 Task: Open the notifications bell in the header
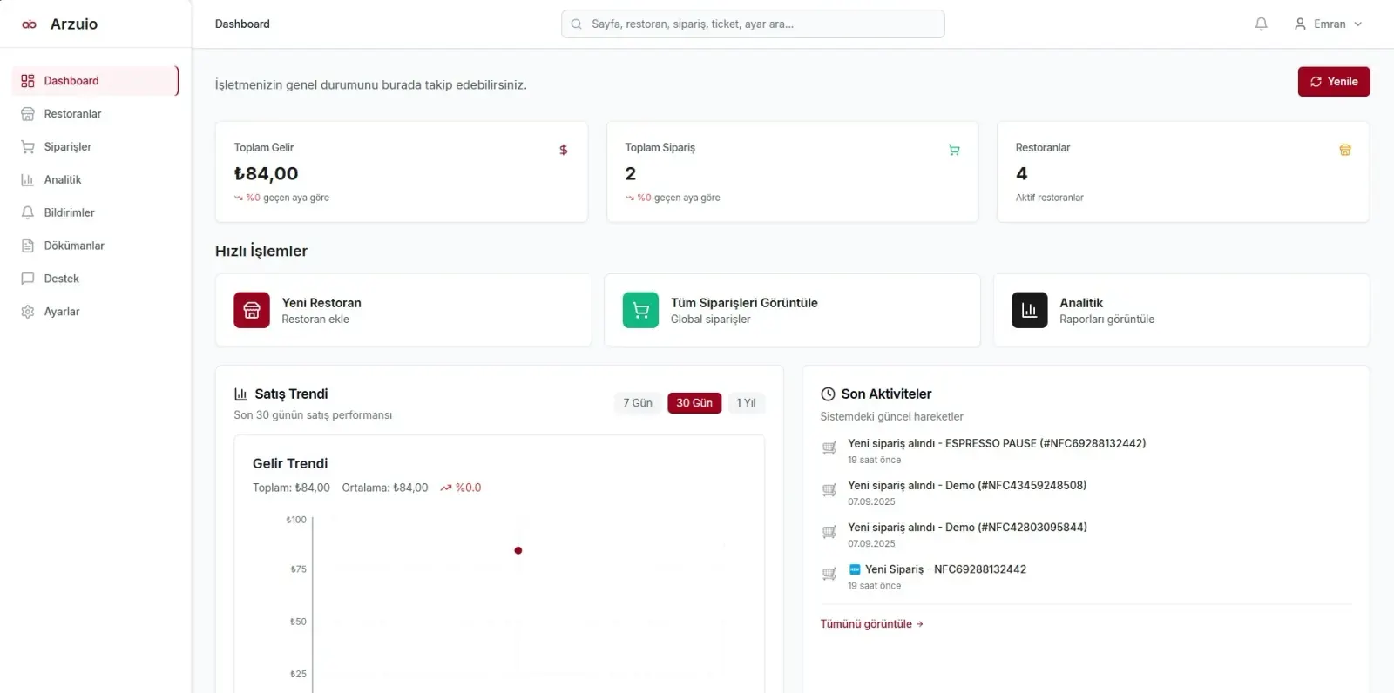pyautogui.click(x=1261, y=24)
